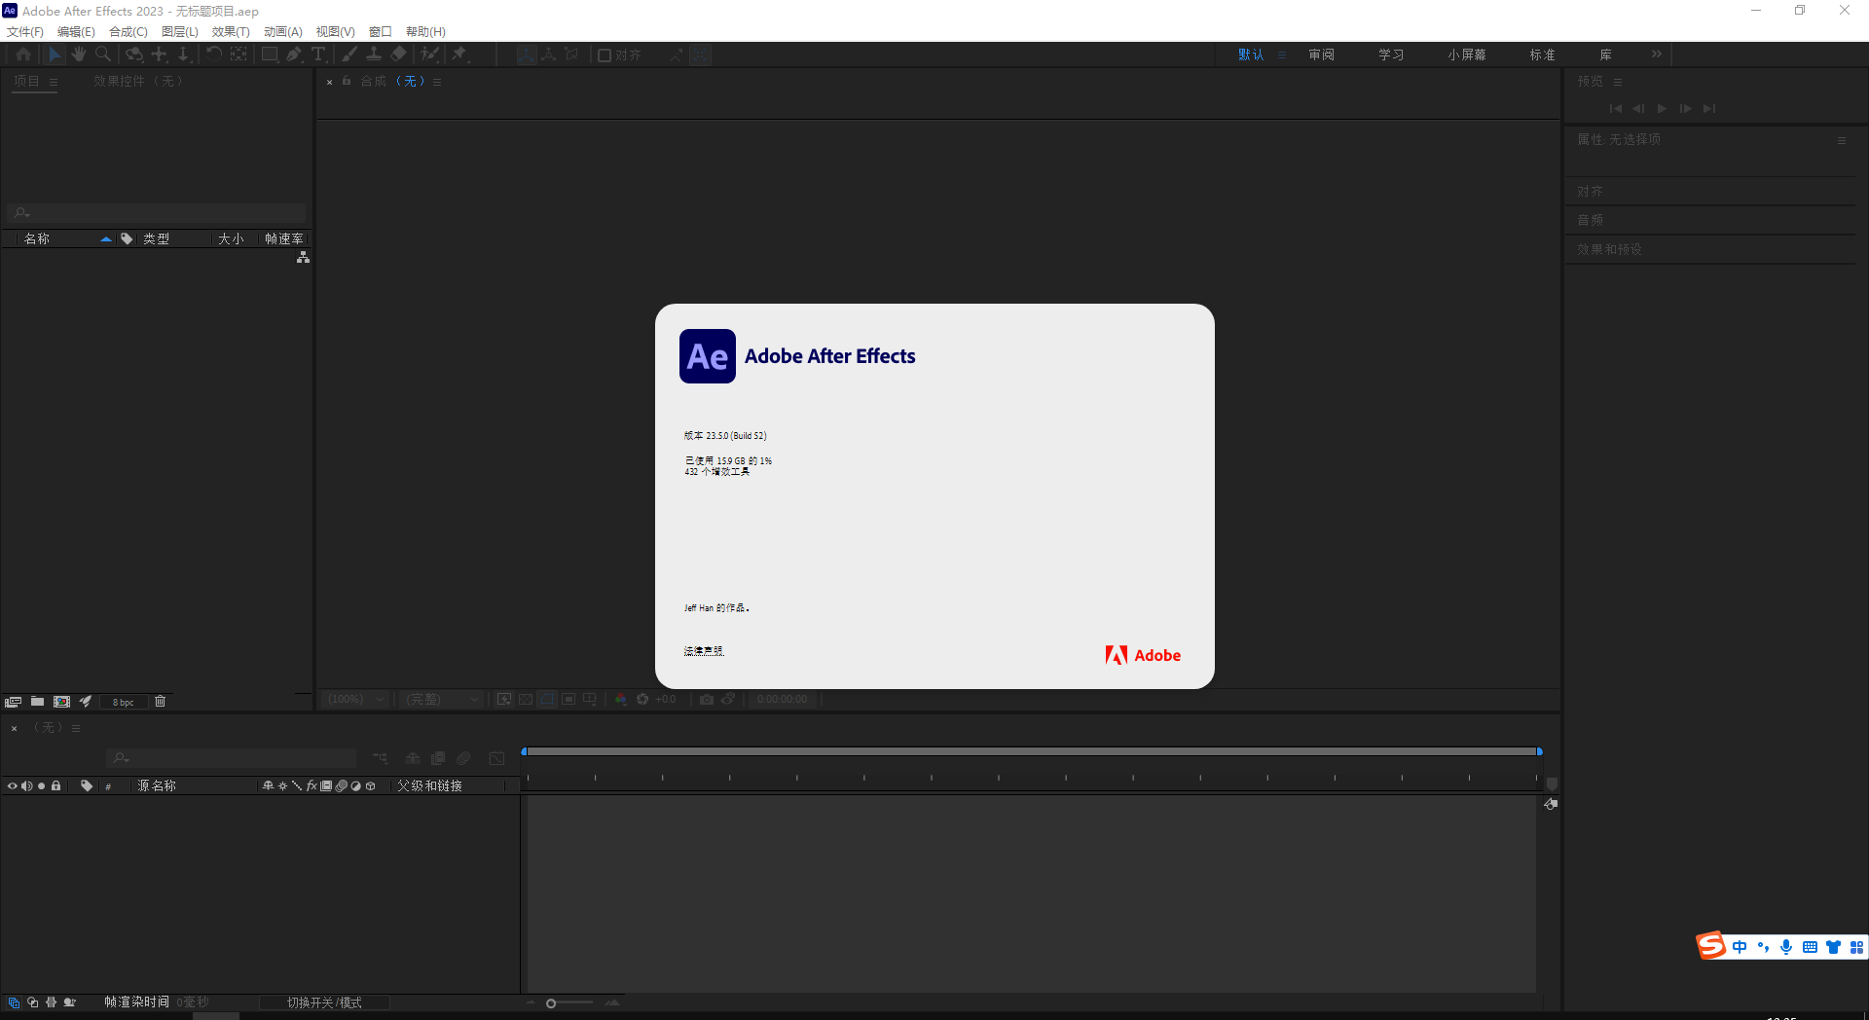Screen dimensions: 1869x1020
Task: Click the 8 bpc color depth button
Action: tap(124, 702)
